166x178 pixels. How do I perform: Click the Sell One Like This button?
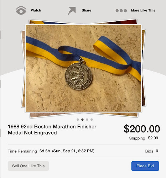tap(28, 166)
